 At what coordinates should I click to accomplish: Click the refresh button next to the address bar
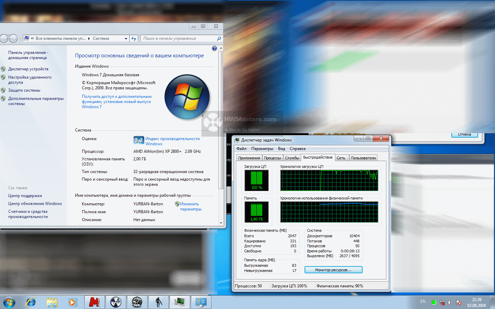(x=134, y=38)
